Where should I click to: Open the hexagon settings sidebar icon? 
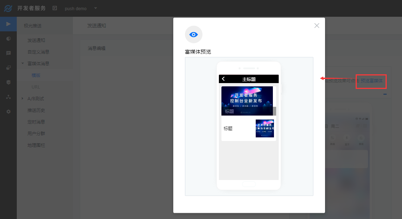[8, 112]
